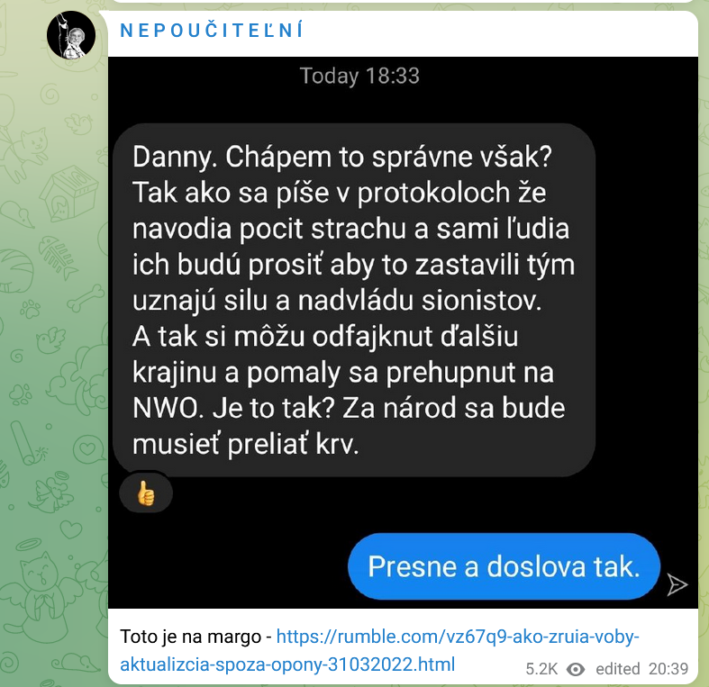The image size is (709, 687).
Task: Click the Toto je na margo caption
Action: pyautogui.click(x=191, y=637)
